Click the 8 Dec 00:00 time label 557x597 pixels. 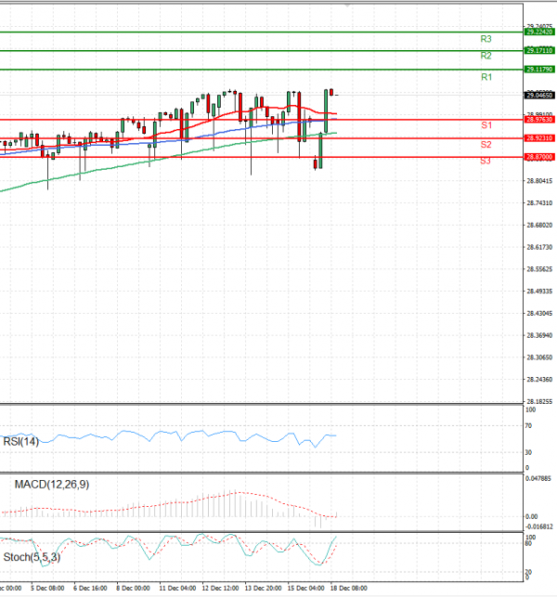tap(133, 589)
